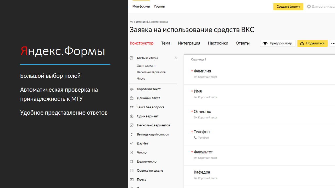Collapse the Тесты и квизы section chevron
Viewport: 335px width, 188px height.
tap(176, 58)
